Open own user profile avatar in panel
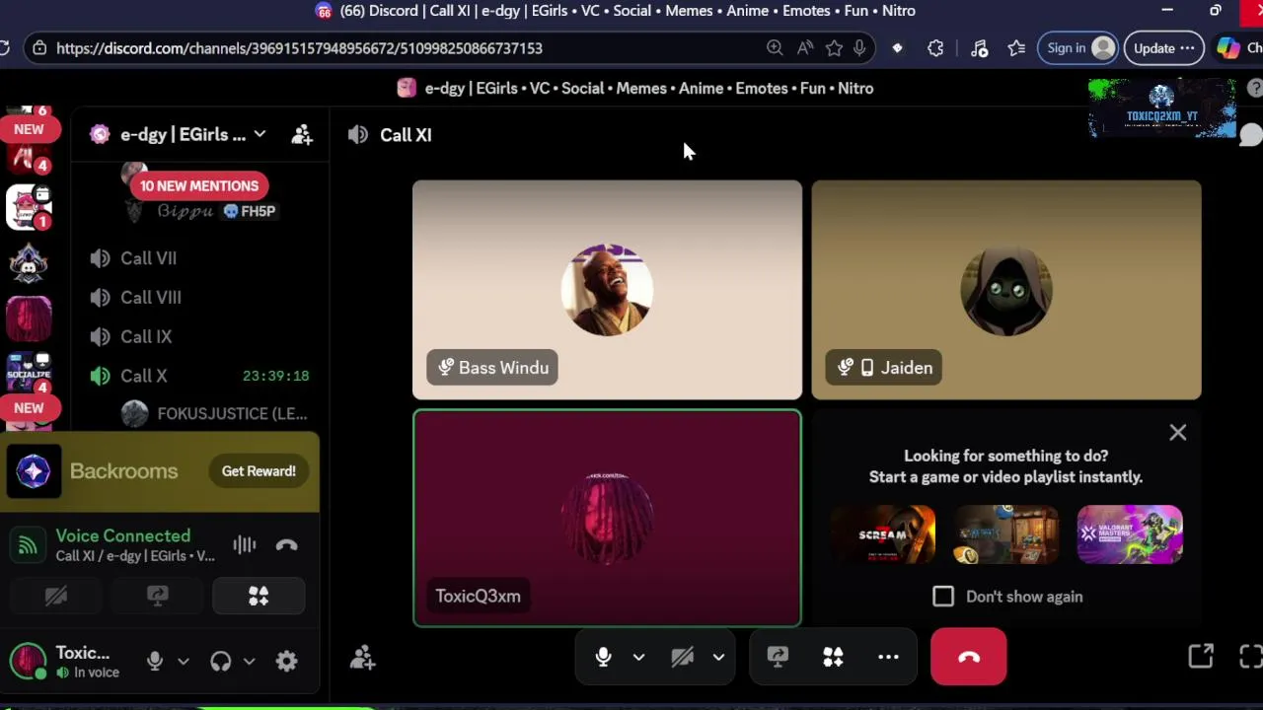 pos(28,662)
